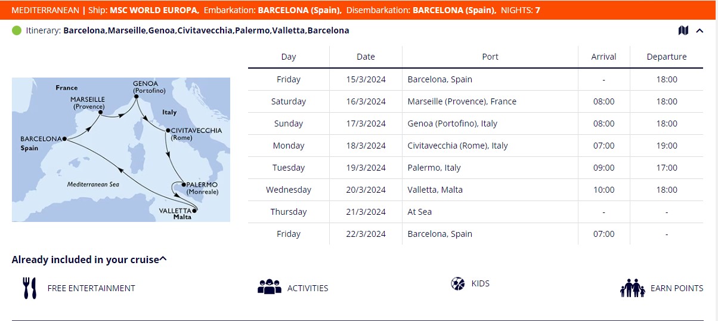Click the 'Valletta, Malta' port cell
The height and width of the screenshot is (321, 718).
[435, 190]
